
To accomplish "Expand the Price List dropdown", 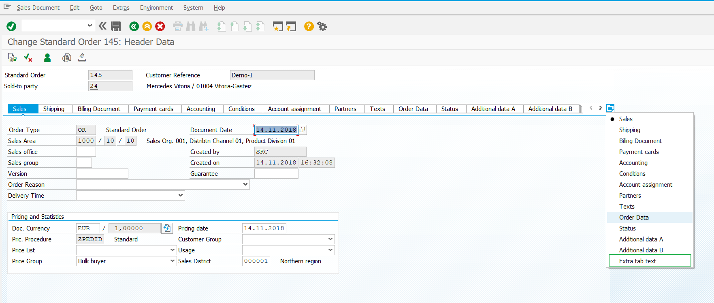I will click(x=172, y=250).
